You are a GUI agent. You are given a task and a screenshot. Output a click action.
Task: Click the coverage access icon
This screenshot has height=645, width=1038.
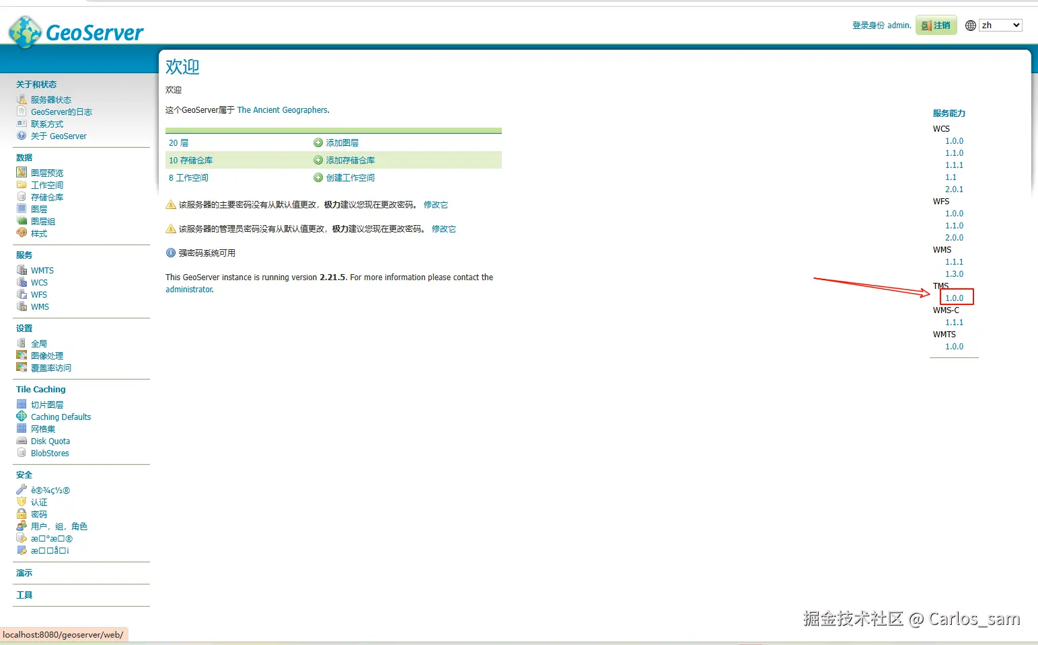(x=22, y=368)
